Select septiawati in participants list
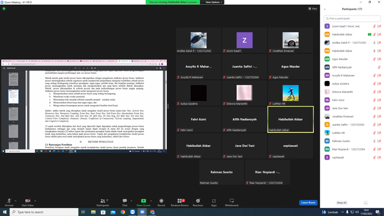The height and width of the screenshot is (216, 384). point(352,157)
